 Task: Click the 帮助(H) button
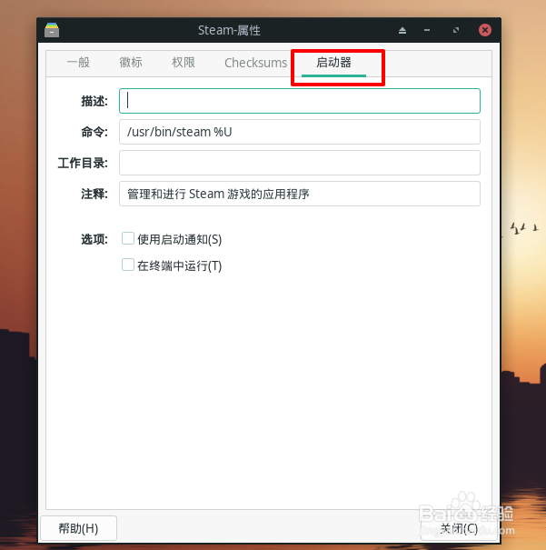78,528
